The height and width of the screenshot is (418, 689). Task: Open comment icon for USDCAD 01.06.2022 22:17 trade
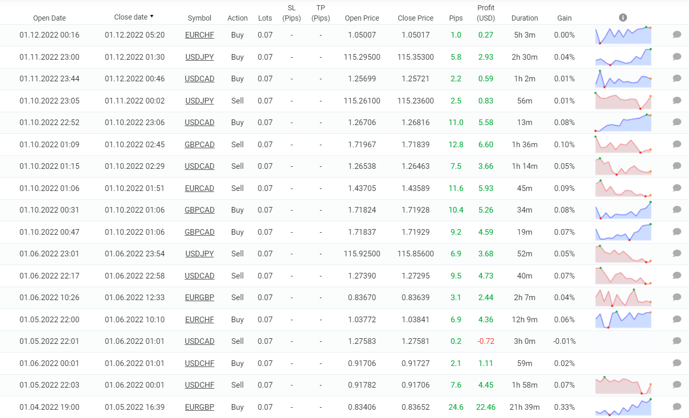(x=677, y=276)
